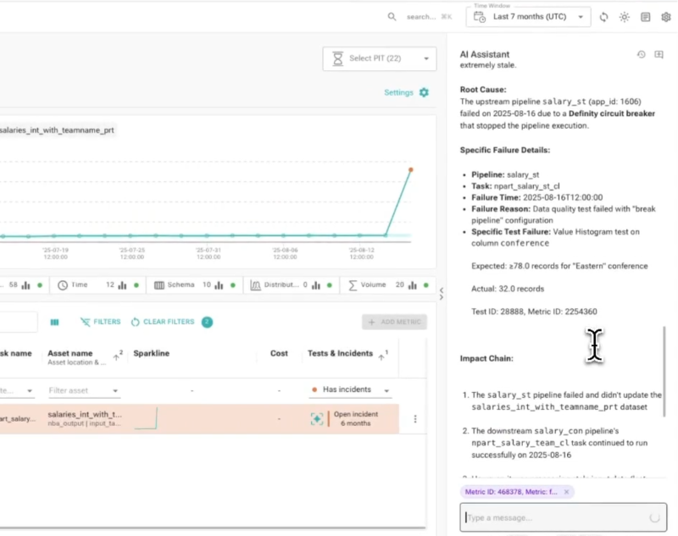Remove the Metric ID 468378 chip
Viewport: 678px width, 536px height.
click(x=566, y=492)
